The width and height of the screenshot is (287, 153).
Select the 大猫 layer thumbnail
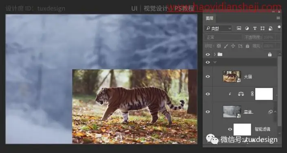click(232, 76)
